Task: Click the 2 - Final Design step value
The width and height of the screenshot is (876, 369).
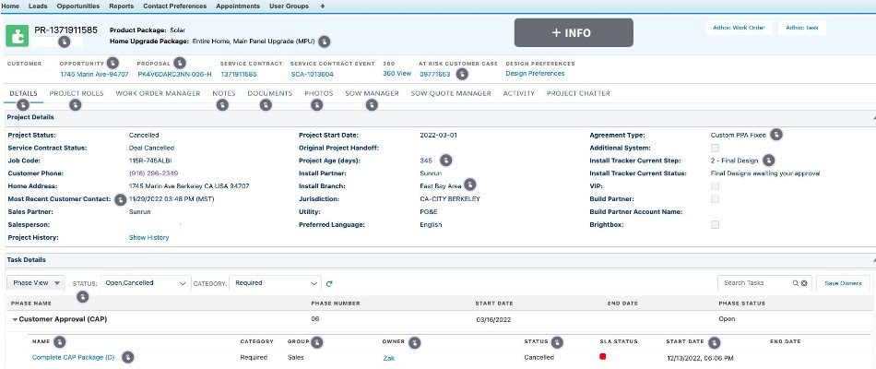Action: click(735, 161)
